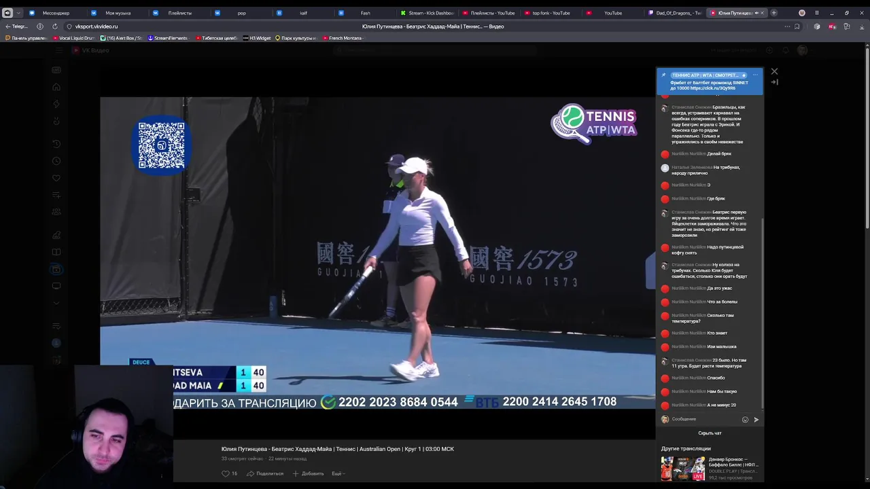870x489 pixels.
Task: Reload the current page
Action: (x=55, y=26)
